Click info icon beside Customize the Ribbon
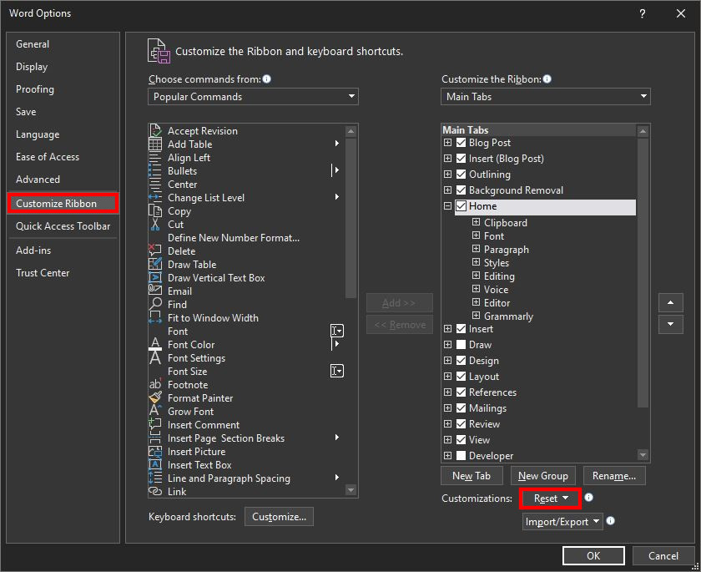The height and width of the screenshot is (572, 701). [547, 79]
